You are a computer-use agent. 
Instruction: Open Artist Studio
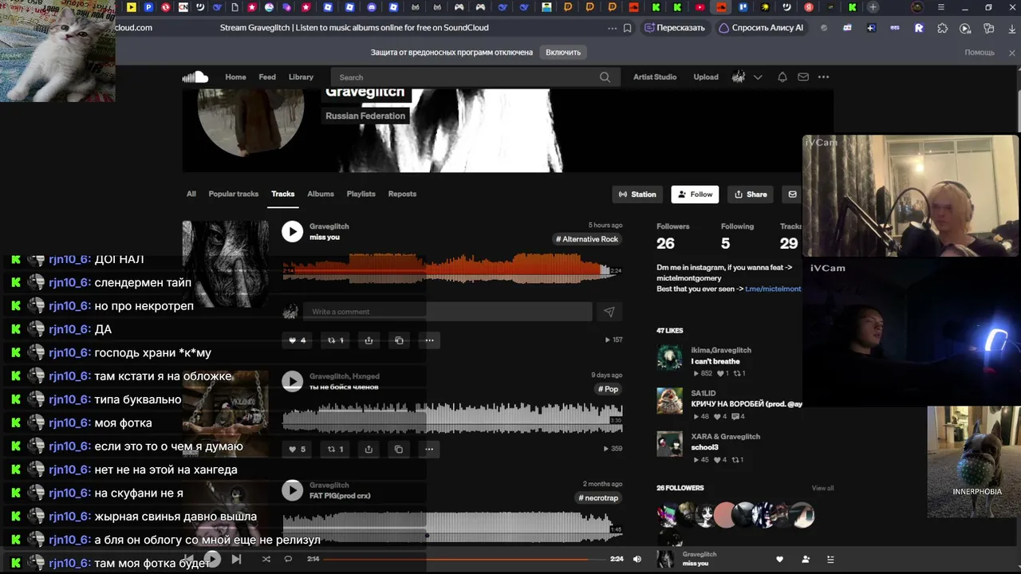click(655, 77)
